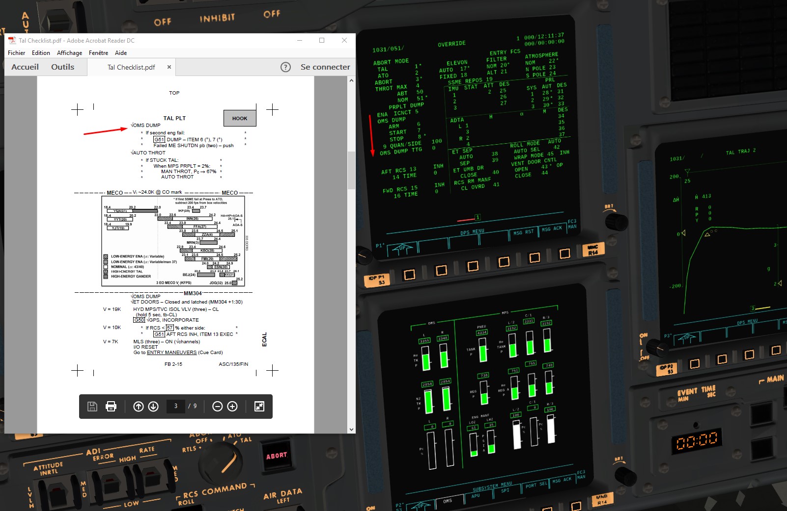Image resolution: width=787 pixels, height=511 pixels.
Task: Turn the right MFD ON/OFF power knob
Action: [658, 349]
